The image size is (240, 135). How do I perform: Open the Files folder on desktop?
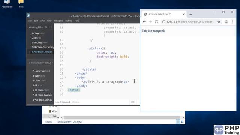[21, 4]
